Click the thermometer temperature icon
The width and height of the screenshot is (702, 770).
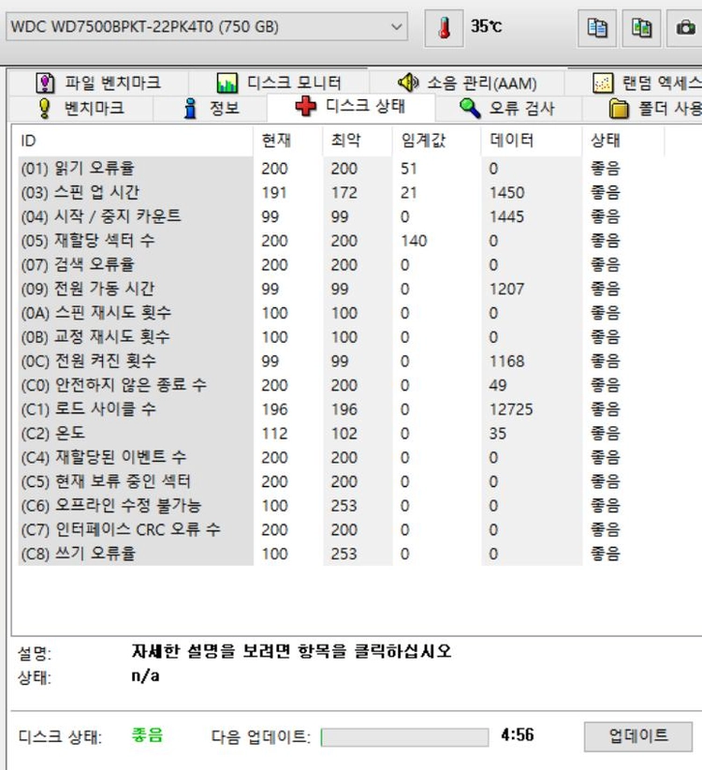pos(444,27)
